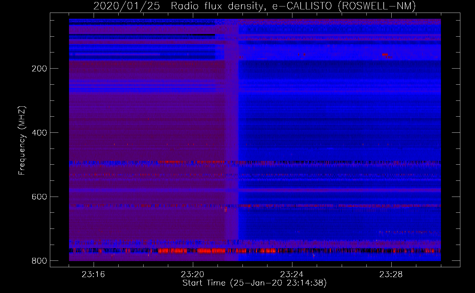Click the 600 frequency tick label
The width and height of the screenshot is (475, 293).
39,197
